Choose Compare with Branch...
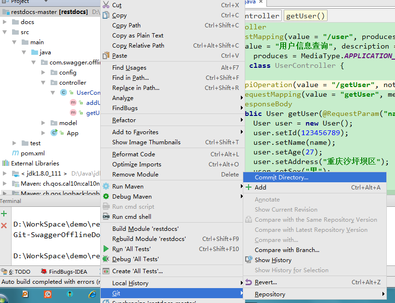395x303 pixels. pos(315,250)
